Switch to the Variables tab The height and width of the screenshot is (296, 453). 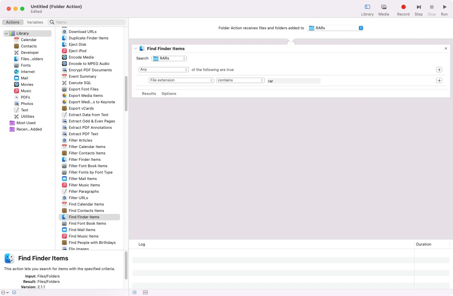35,22
